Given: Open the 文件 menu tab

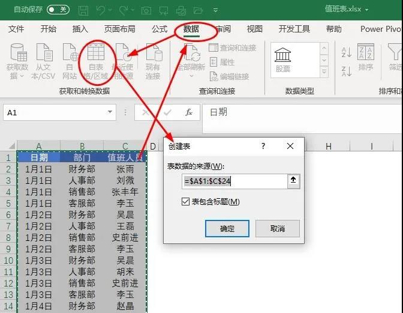Looking at the screenshot, I should point(16,29).
